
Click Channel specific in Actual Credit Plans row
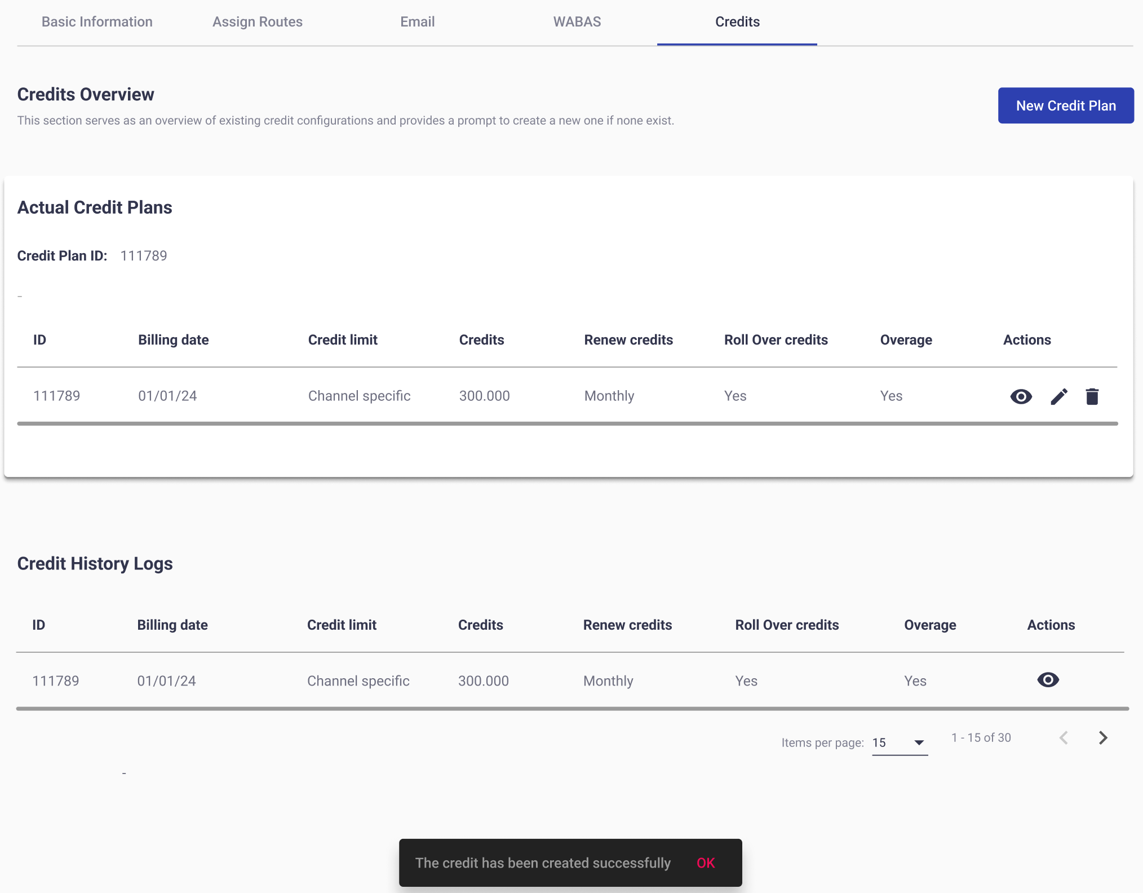[360, 396]
